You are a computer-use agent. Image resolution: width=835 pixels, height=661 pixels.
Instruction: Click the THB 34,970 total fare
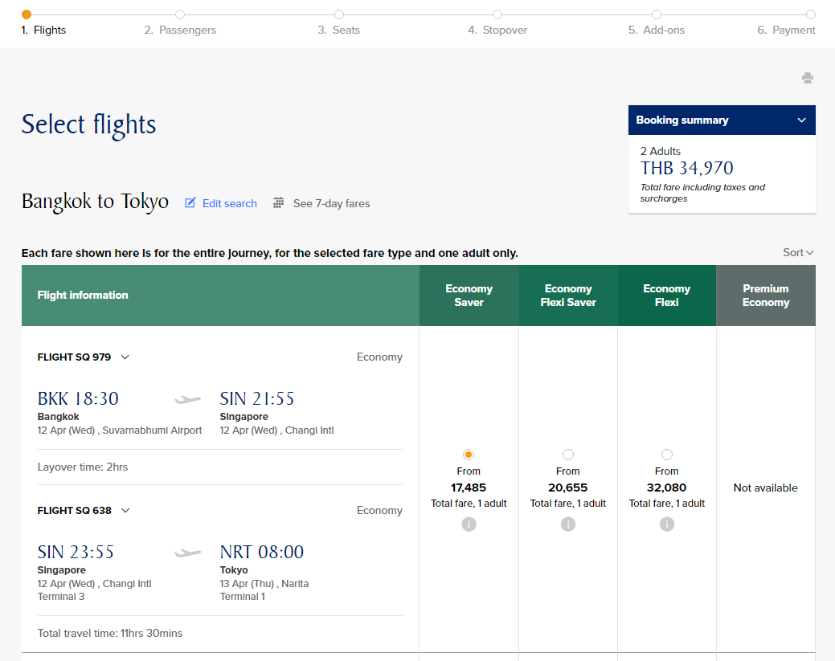click(687, 168)
